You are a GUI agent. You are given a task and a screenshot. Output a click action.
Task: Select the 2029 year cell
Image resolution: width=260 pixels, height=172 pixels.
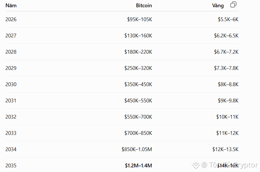point(11,68)
